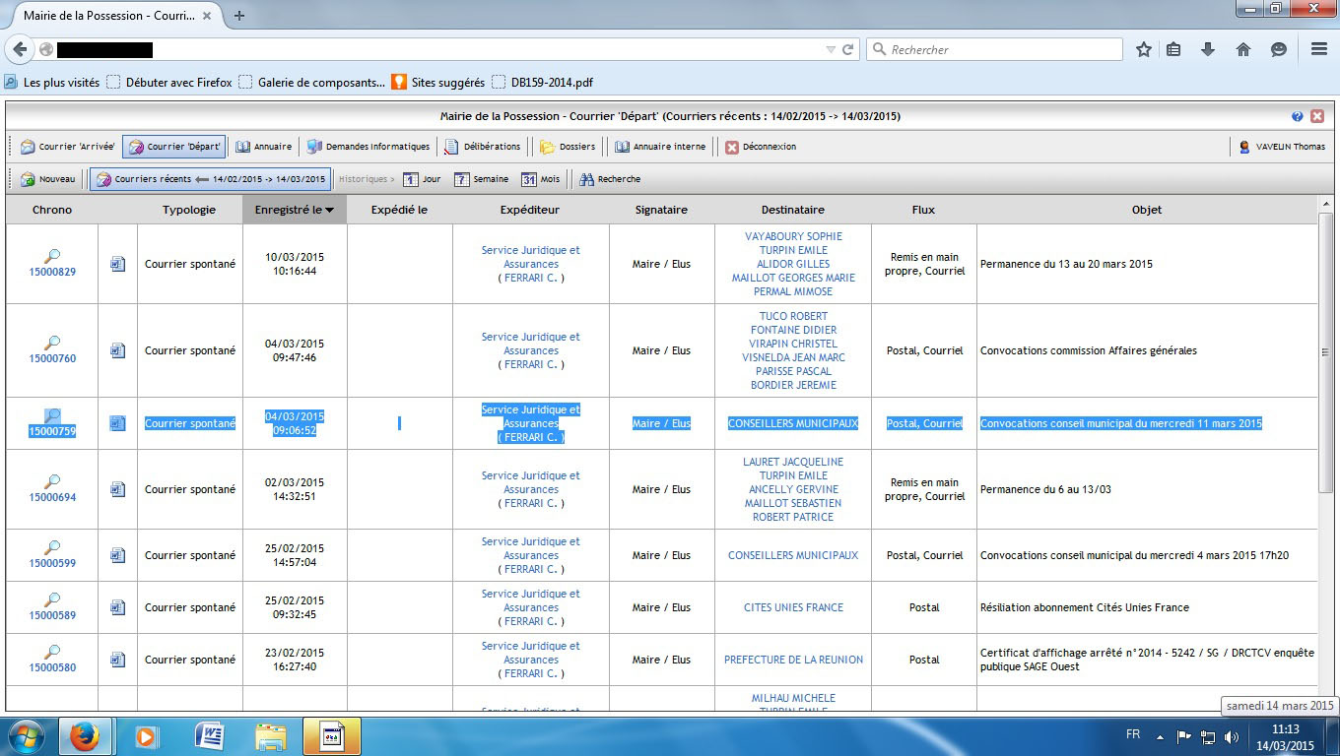Open the Sites suggérés bookmark

438,83
